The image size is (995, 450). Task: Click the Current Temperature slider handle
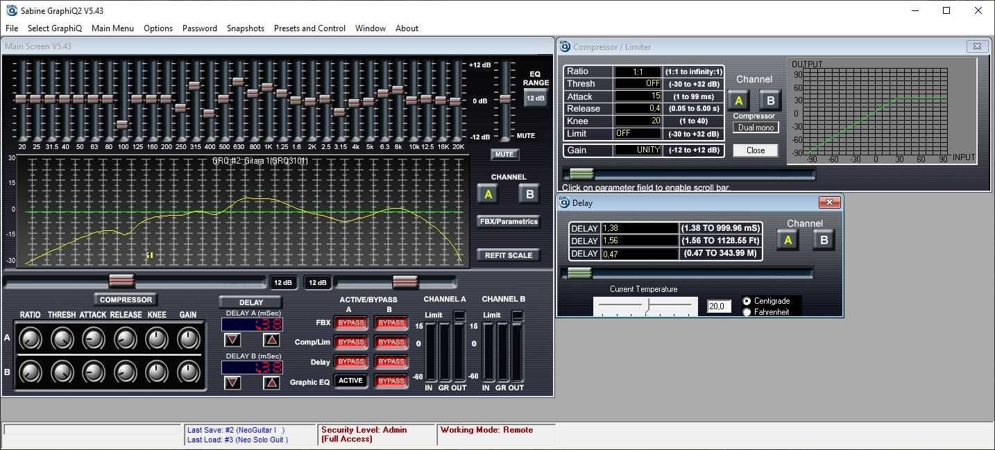click(x=647, y=306)
